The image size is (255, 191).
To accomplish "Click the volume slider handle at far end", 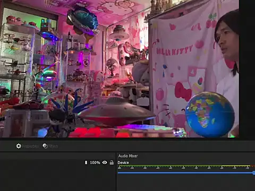I will [x=254, y=173].
